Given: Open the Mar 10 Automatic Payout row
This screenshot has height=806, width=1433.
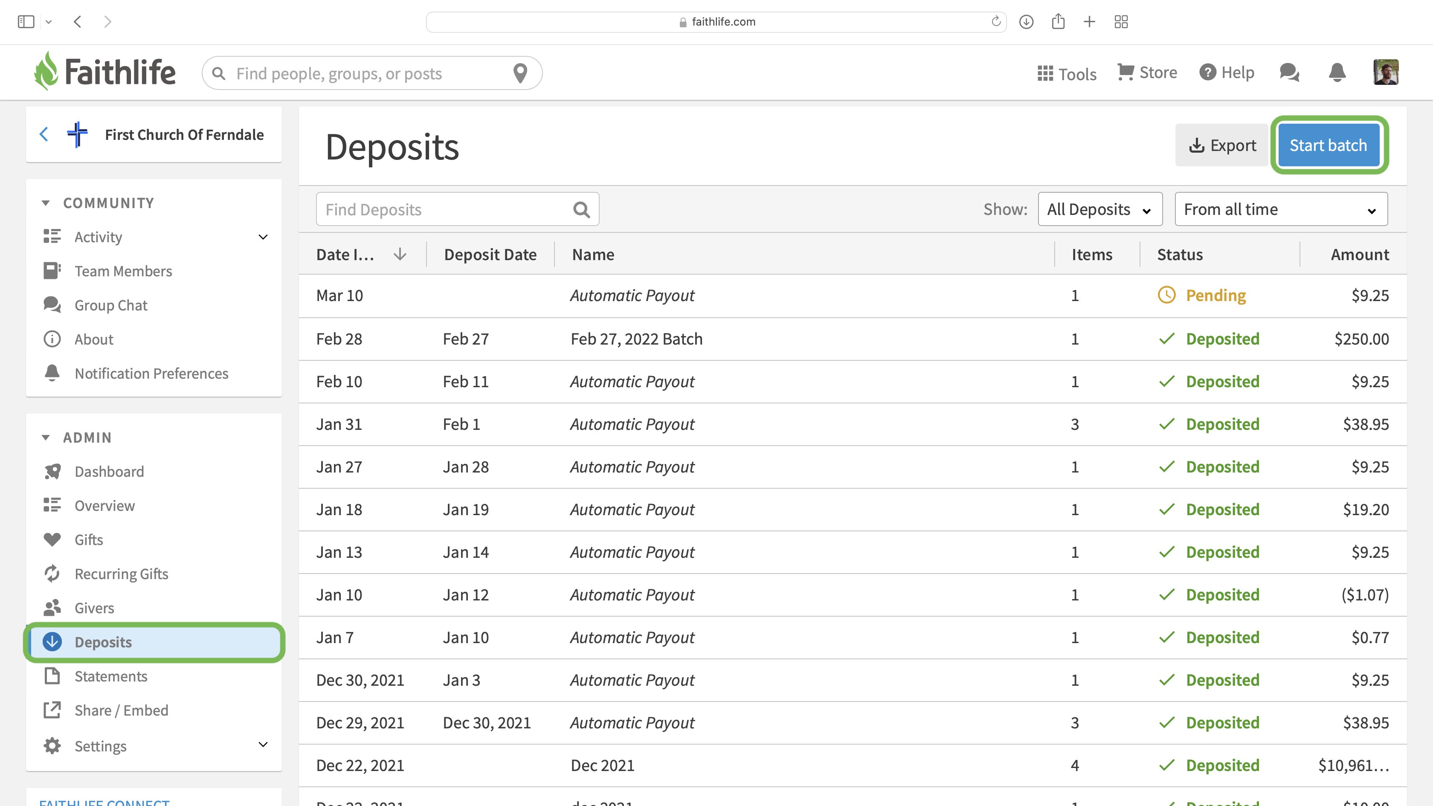Looking at the screenshot, I should point(852,296).
